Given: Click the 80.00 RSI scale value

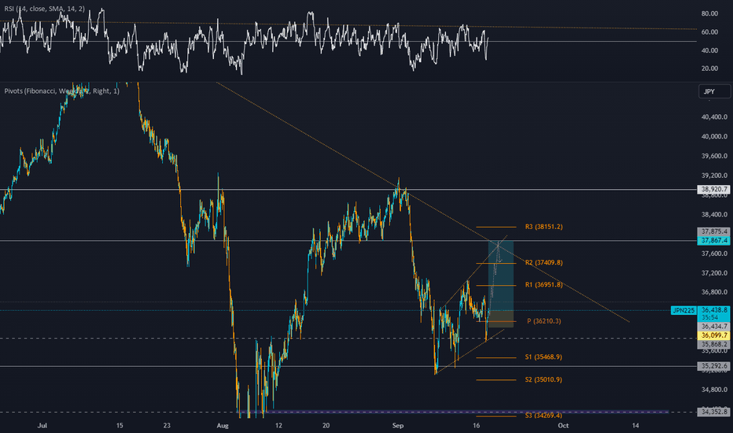Looking at the screenshot, I should point(709,13).
